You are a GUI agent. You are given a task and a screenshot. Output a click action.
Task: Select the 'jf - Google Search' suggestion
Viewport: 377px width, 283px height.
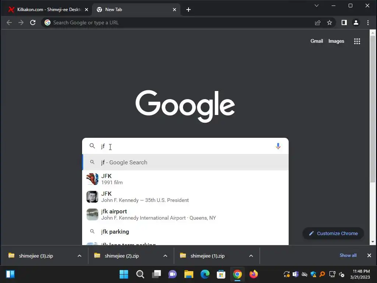[186, 163]
